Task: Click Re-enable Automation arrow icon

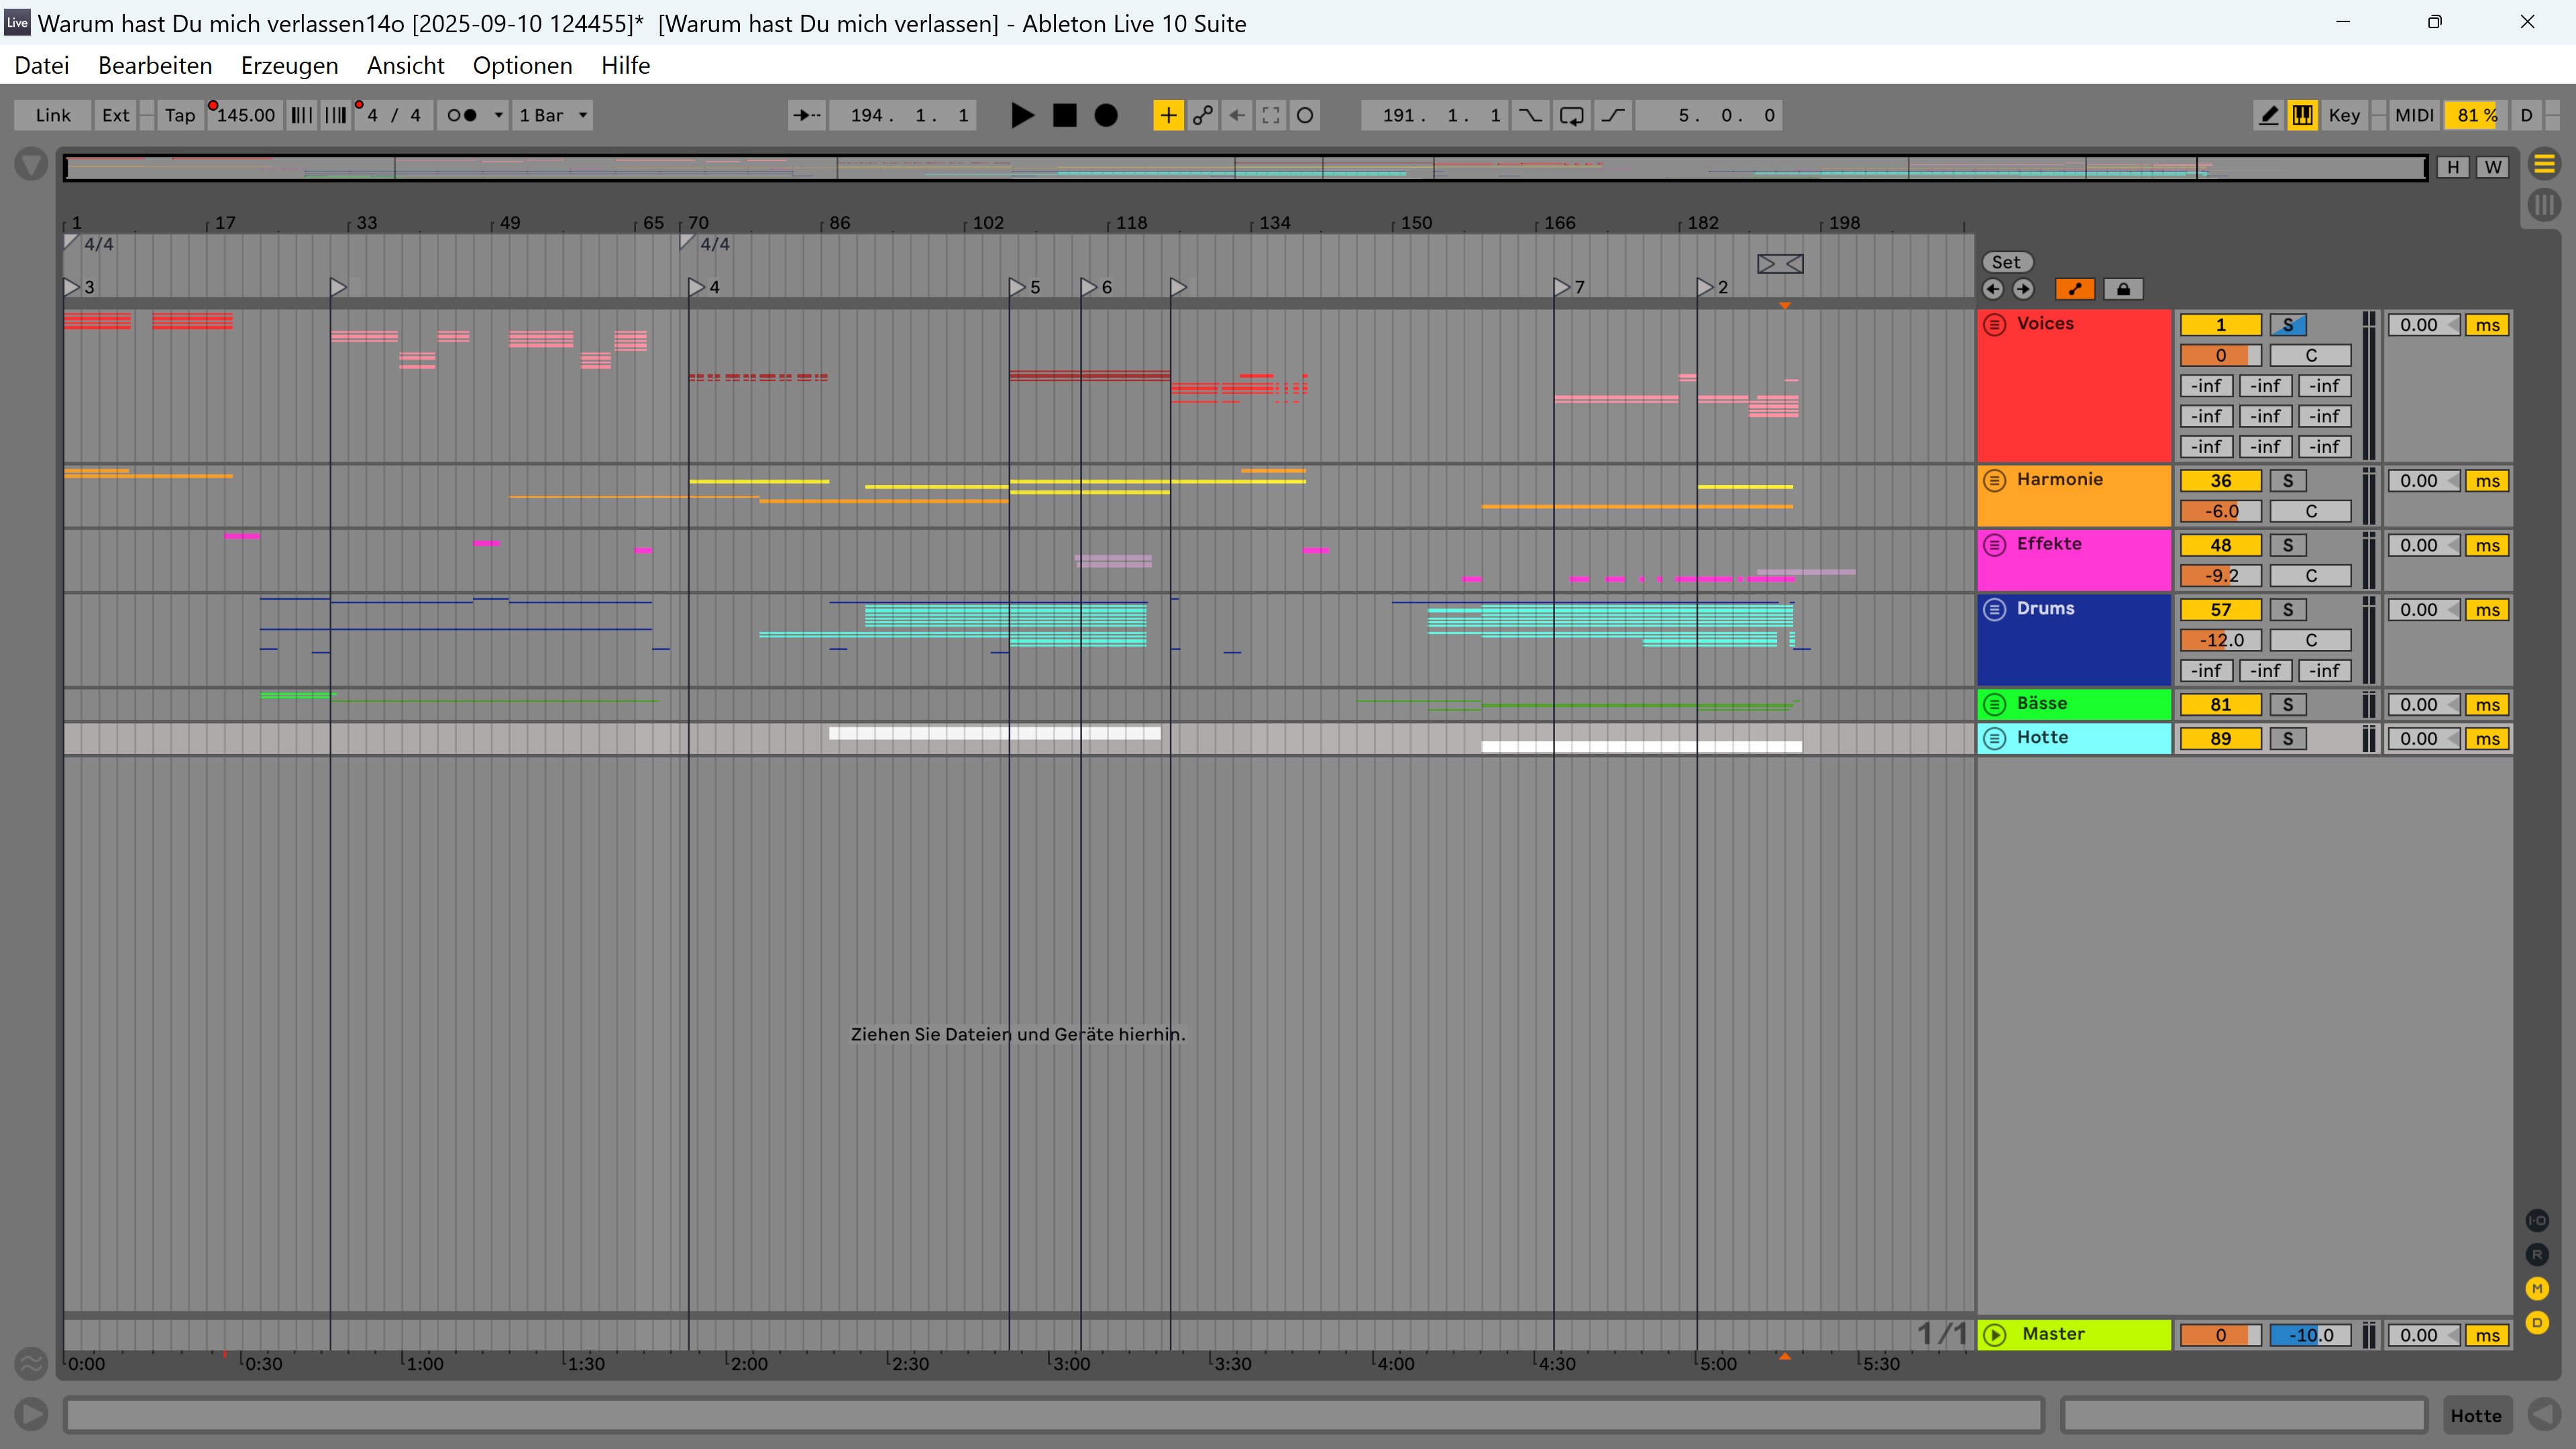Action: pos(1237,115)
